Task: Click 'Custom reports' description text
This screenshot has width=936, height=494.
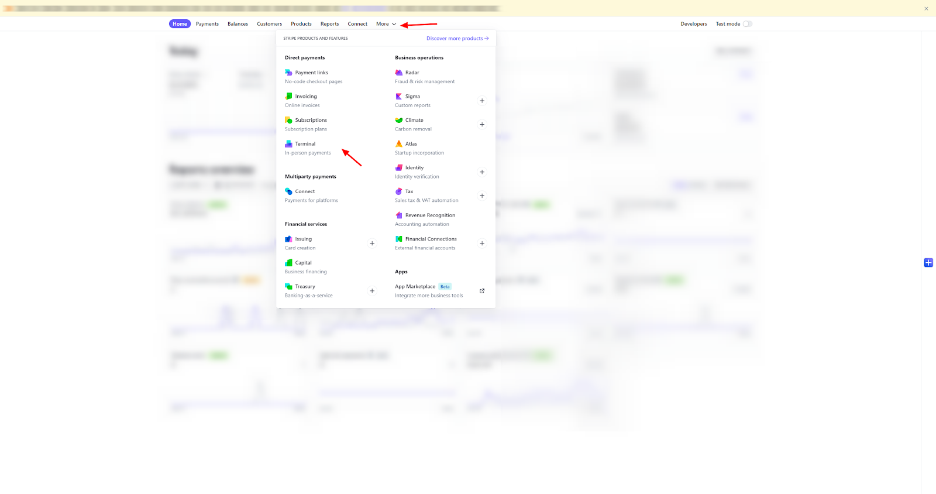Action: [x=412, y=105]
